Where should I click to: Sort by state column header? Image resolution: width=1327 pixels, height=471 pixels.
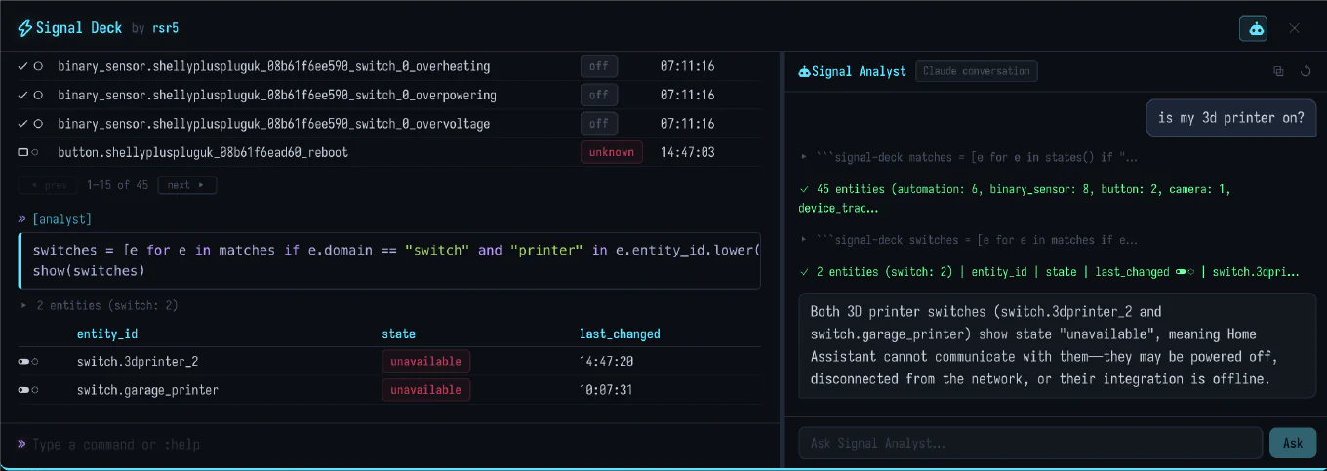coord(399,334)
